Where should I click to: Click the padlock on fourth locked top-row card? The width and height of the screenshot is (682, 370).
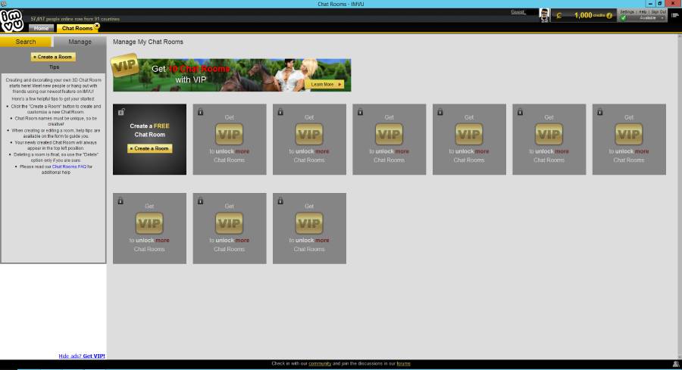(440, 112)
